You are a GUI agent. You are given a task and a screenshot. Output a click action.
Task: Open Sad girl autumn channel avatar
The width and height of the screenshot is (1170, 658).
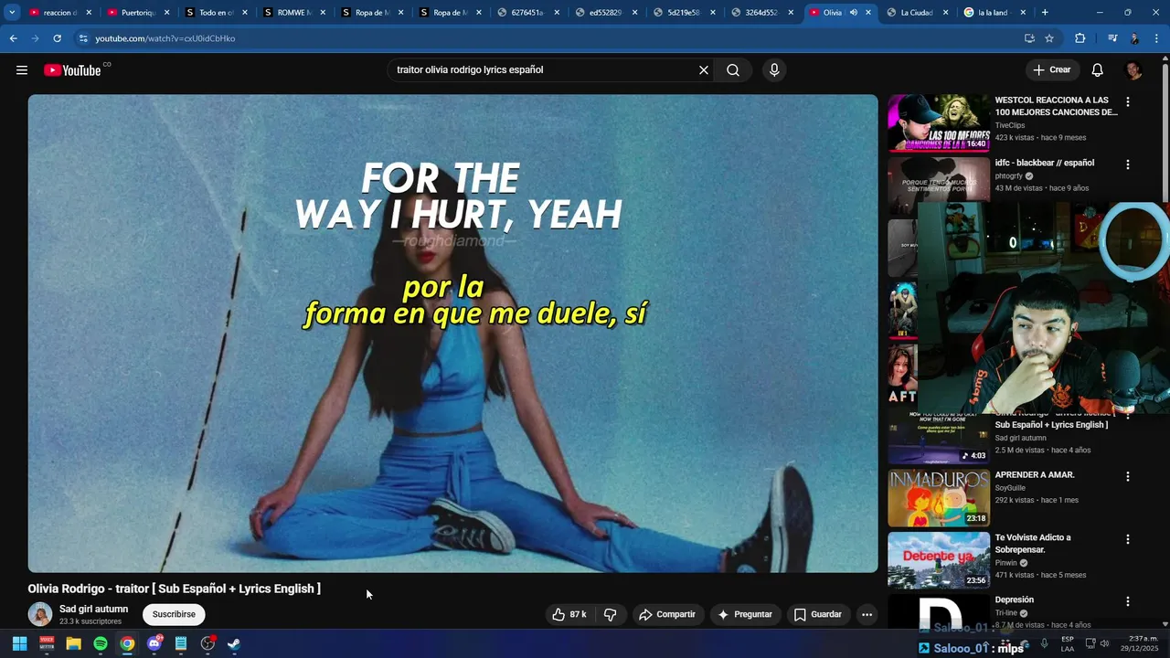click(40, 614)
